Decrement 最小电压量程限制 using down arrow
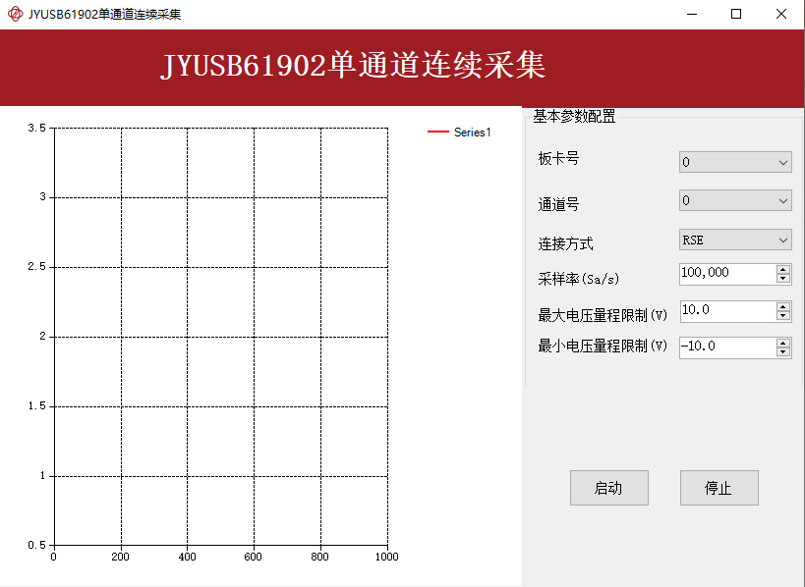The image size is (805, 587). 783,352
